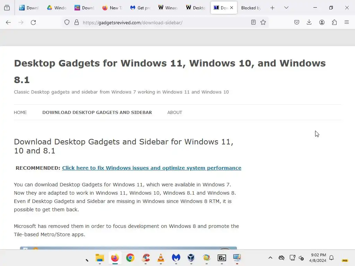This screenshot has height=266, width=355.
Task: Launch Google Chrome from the taskbar
Action: [130, 258]
